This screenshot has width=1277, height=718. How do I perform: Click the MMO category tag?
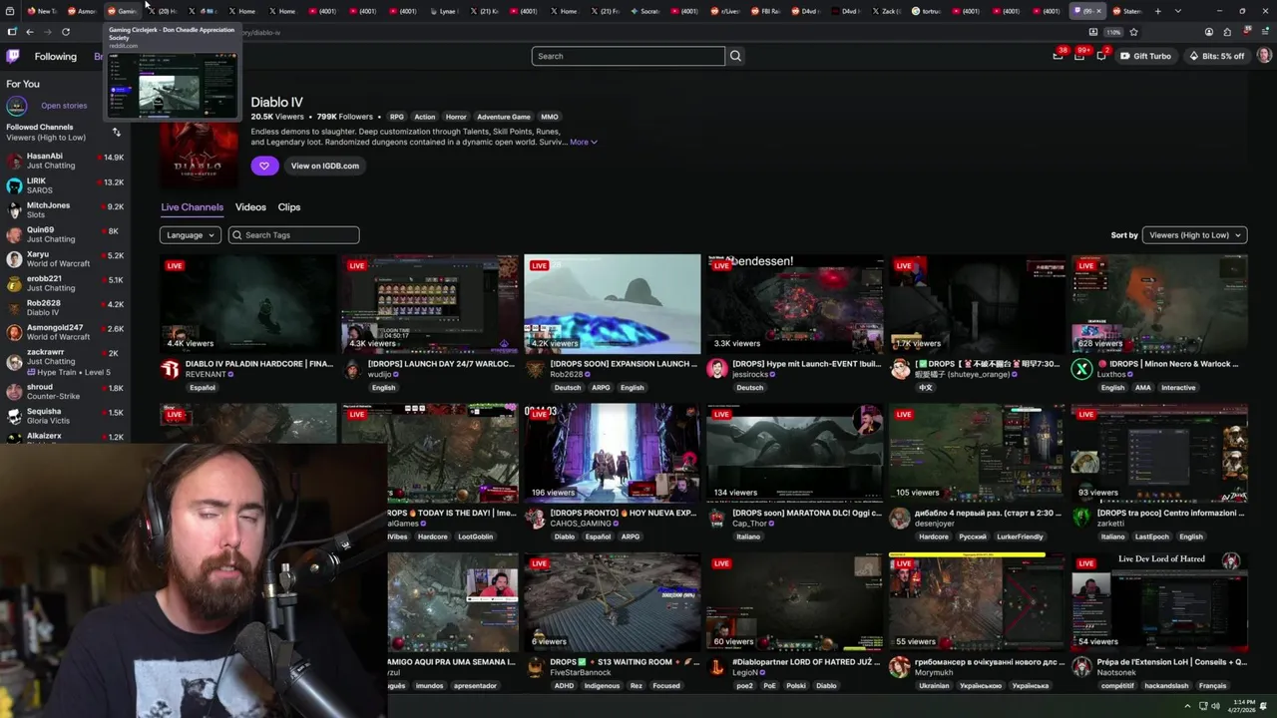[x=550, y=117]
